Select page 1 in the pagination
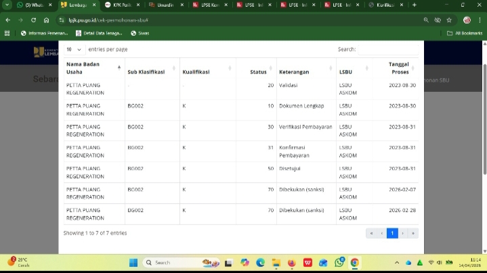 (392, 233)
